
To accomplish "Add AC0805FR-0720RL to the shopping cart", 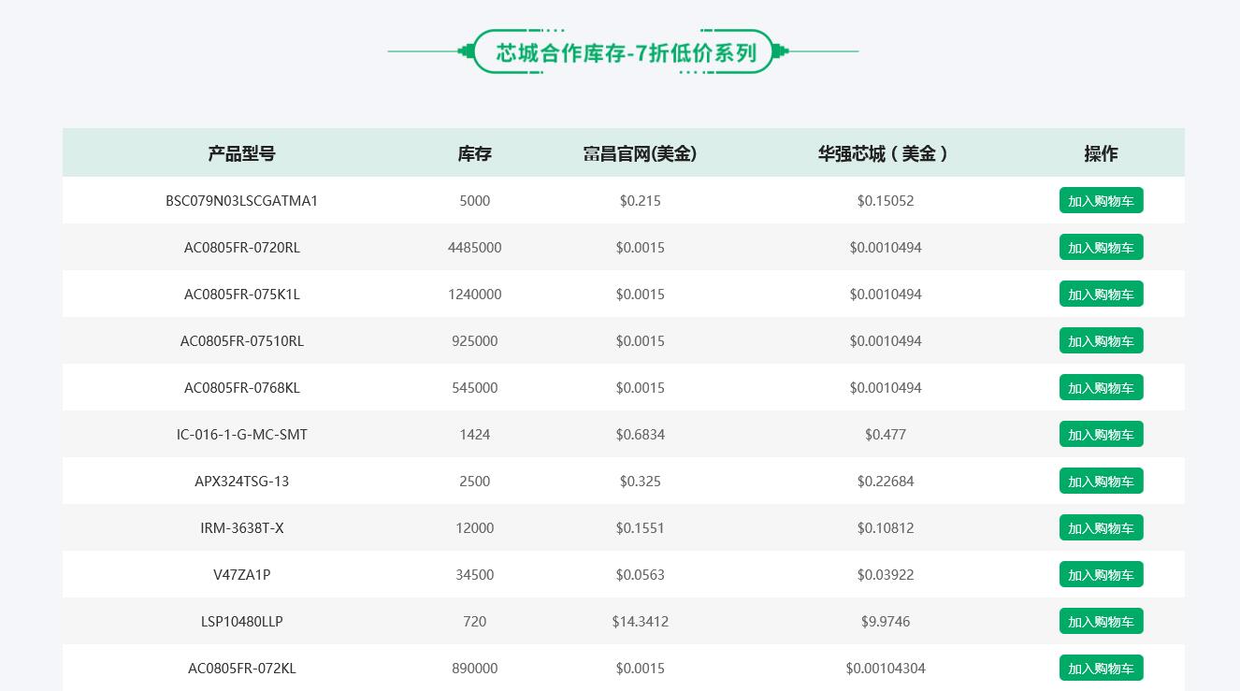I will [x=1101, y=247].
